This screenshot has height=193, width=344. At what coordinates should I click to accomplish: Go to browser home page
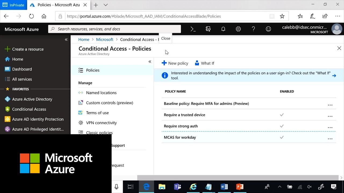point(44,16)
